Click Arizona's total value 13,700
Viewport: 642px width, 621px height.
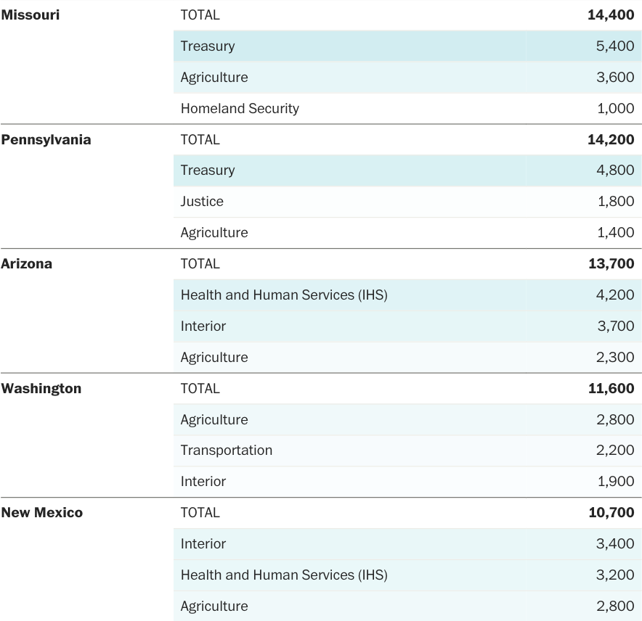(611, 263)
